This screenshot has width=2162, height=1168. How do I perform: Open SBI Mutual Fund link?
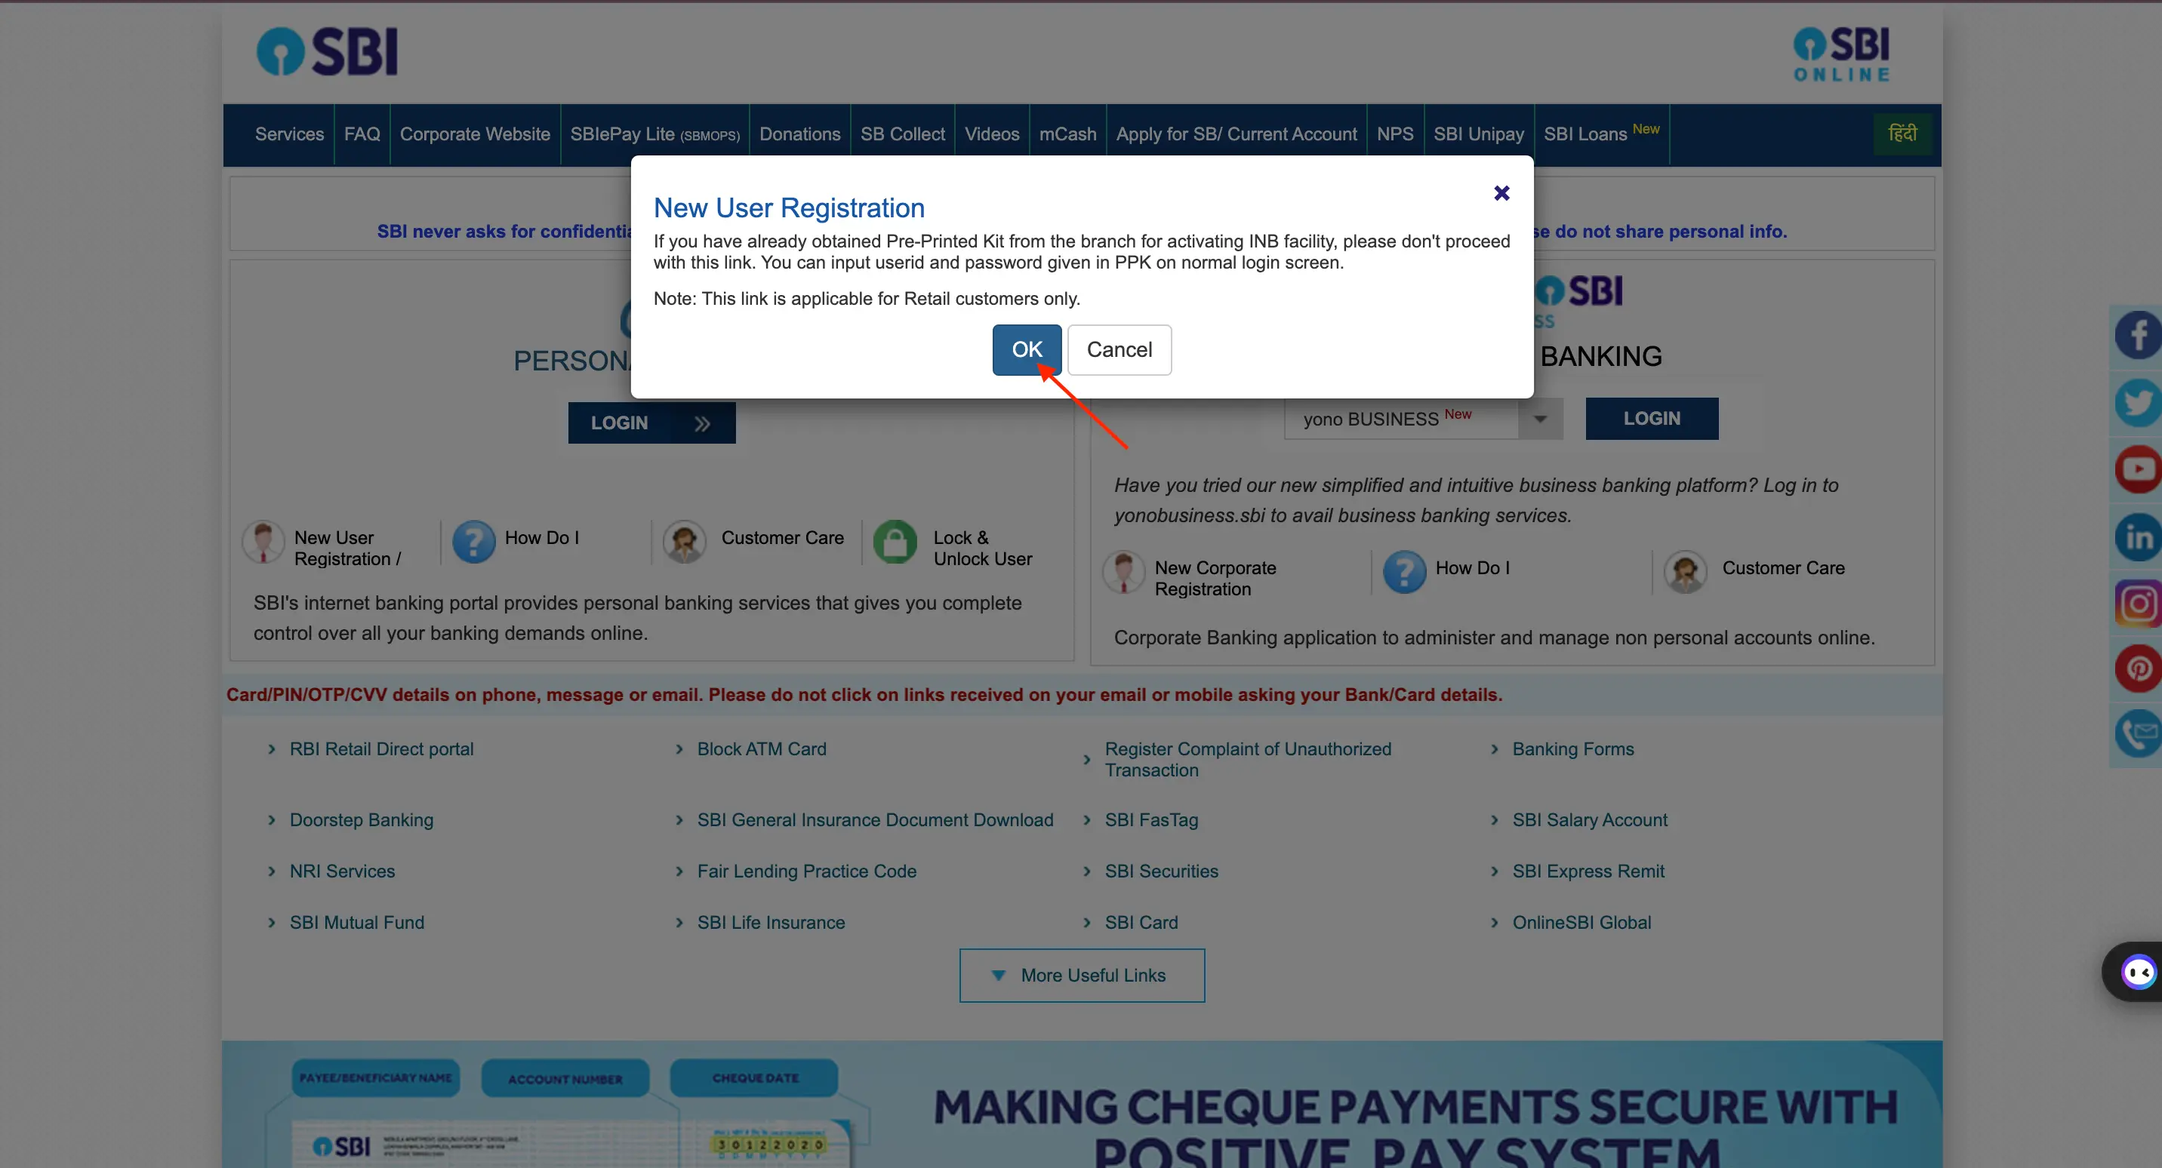pos(358,922)
